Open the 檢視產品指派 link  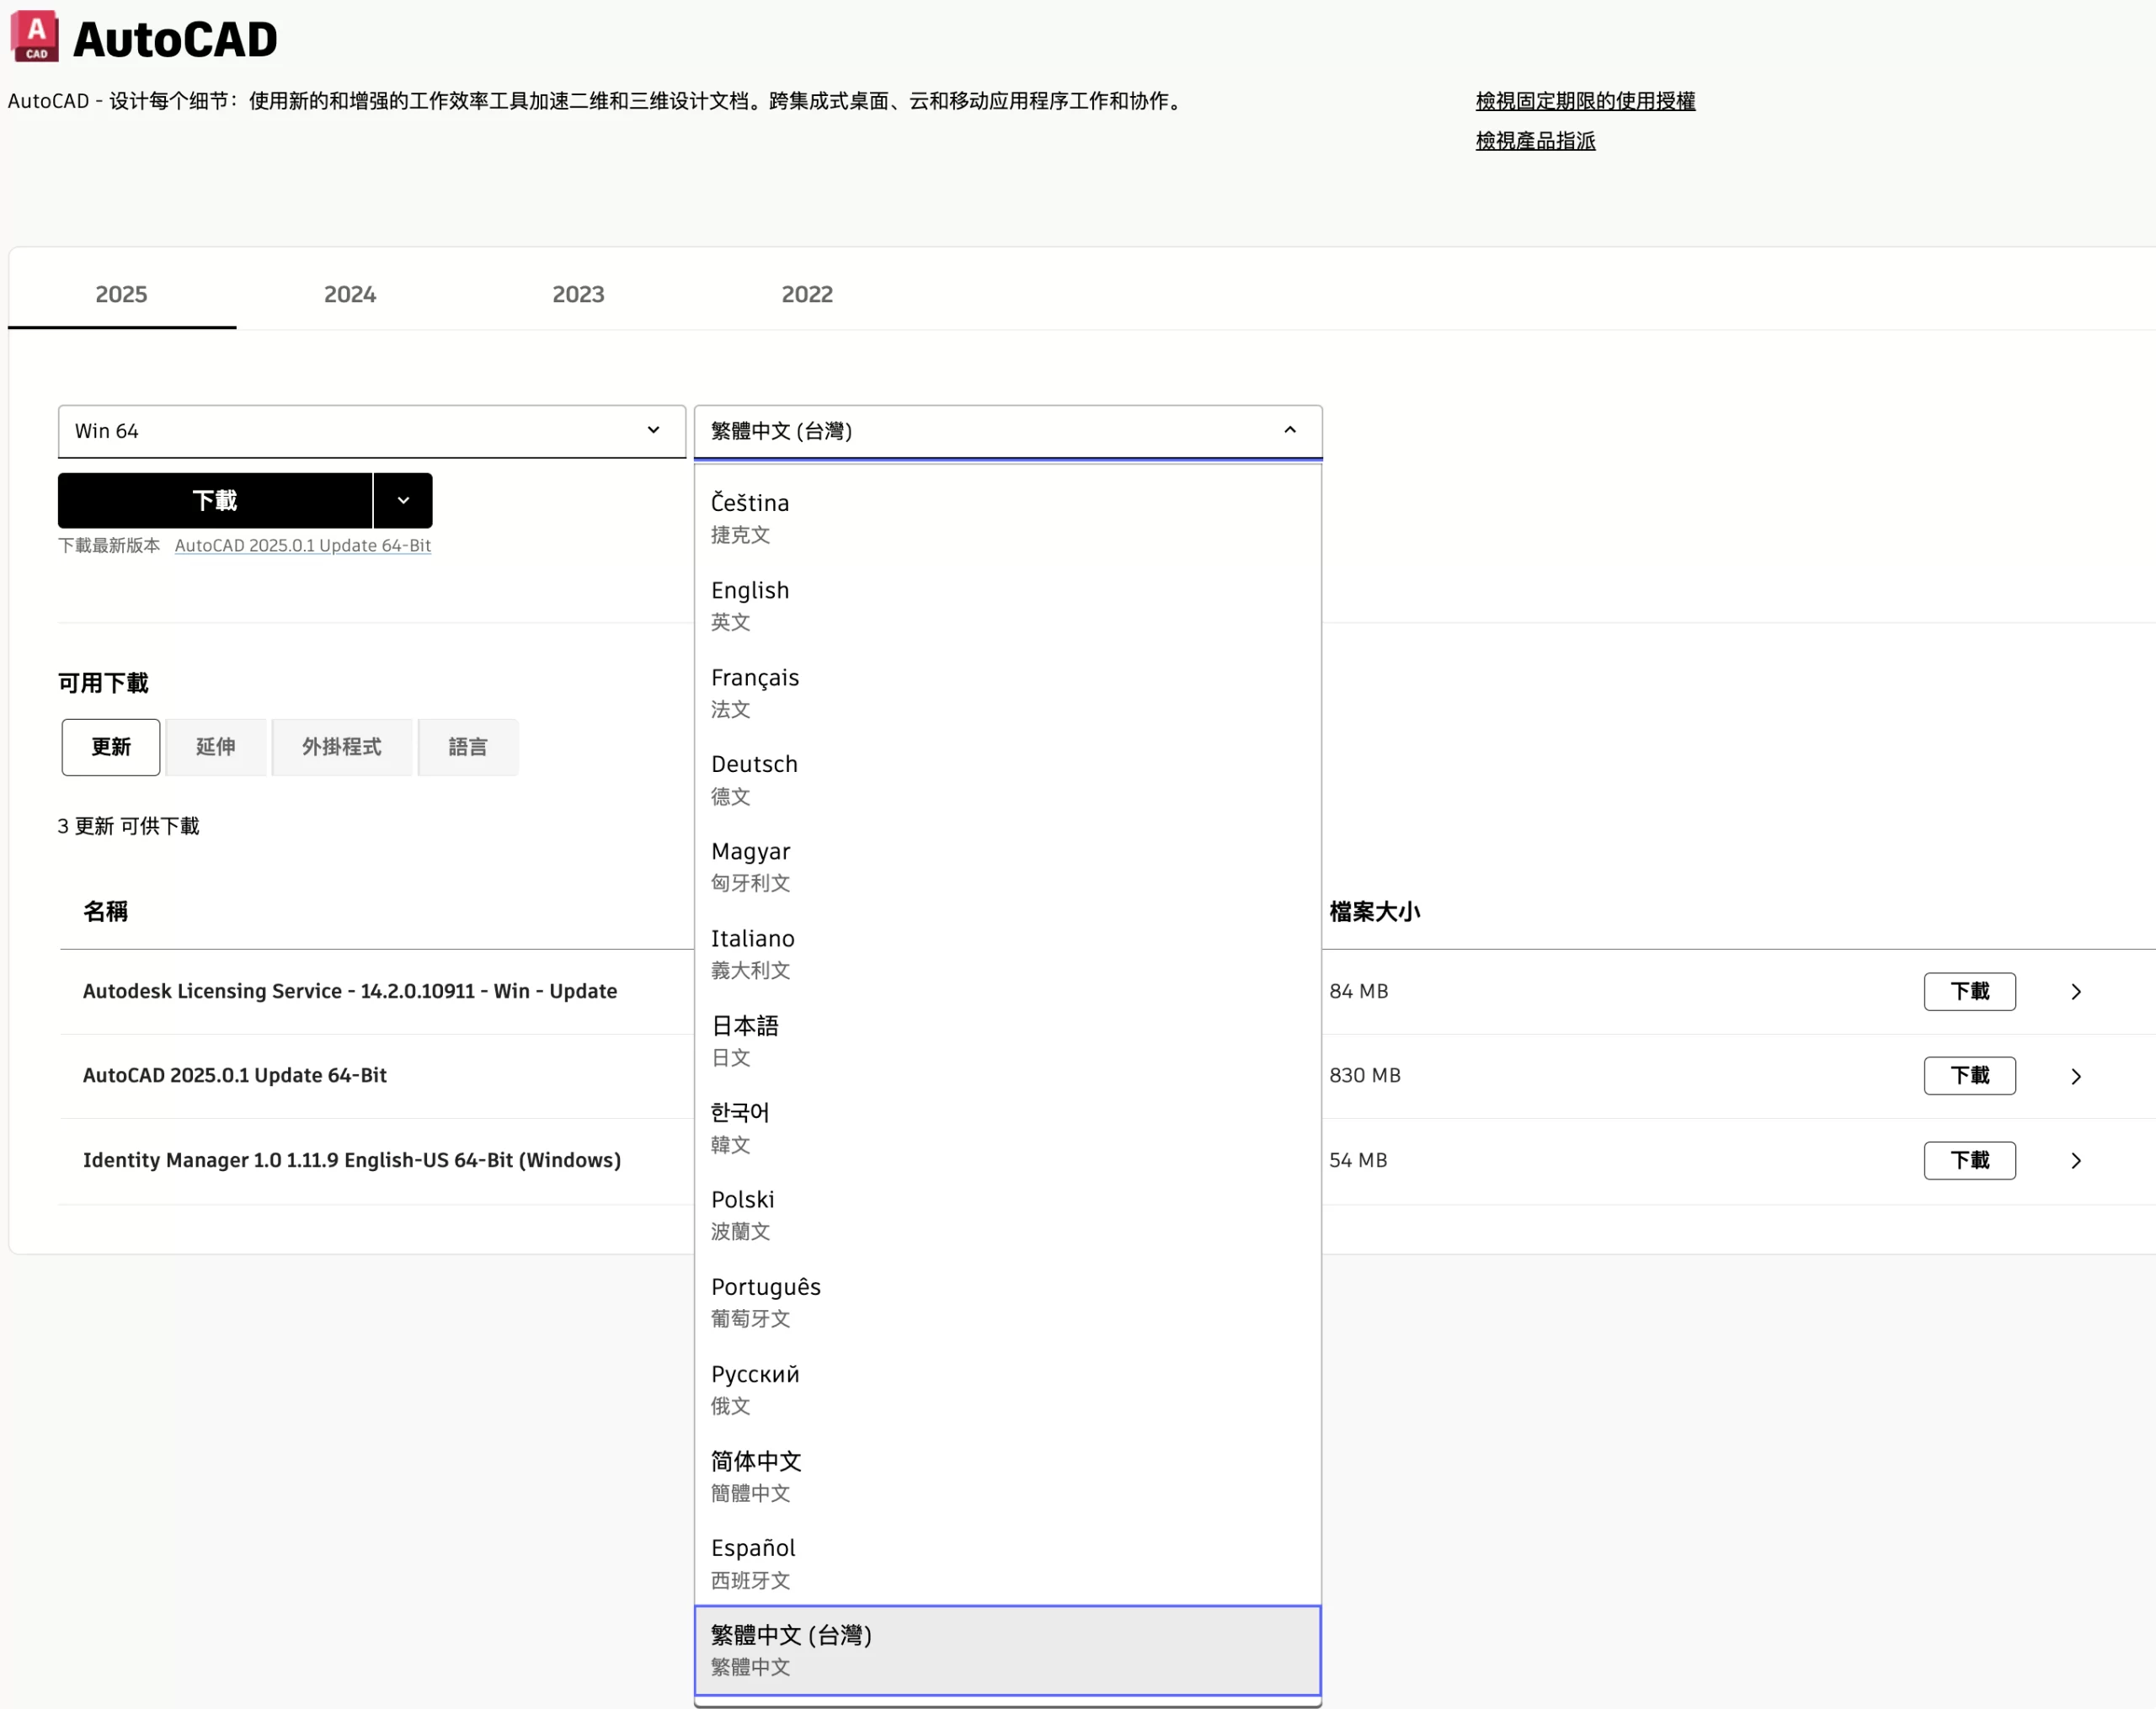point(1535,141)
